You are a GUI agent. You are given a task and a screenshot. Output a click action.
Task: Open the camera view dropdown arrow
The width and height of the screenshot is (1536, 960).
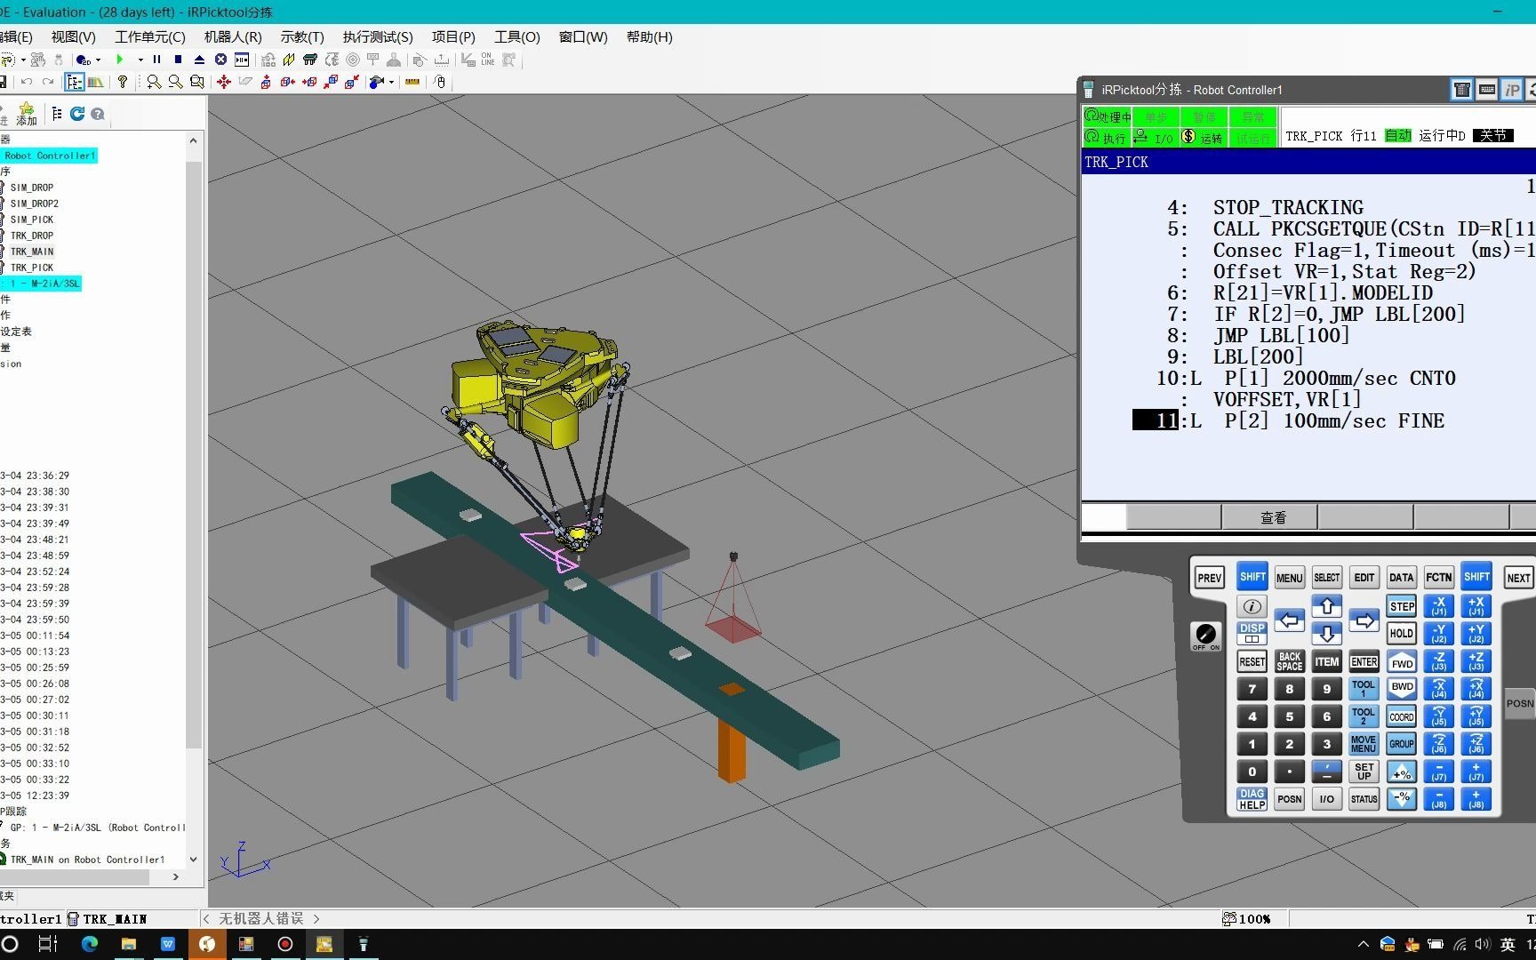click(391, 82)
